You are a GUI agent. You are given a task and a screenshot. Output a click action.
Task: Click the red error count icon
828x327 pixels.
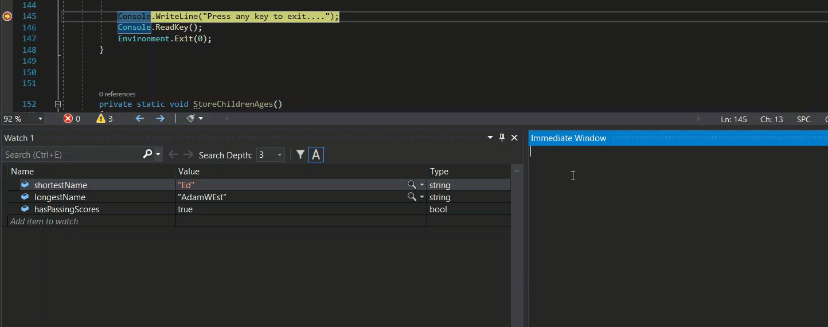pyautogui.click(x=68, y=119)
